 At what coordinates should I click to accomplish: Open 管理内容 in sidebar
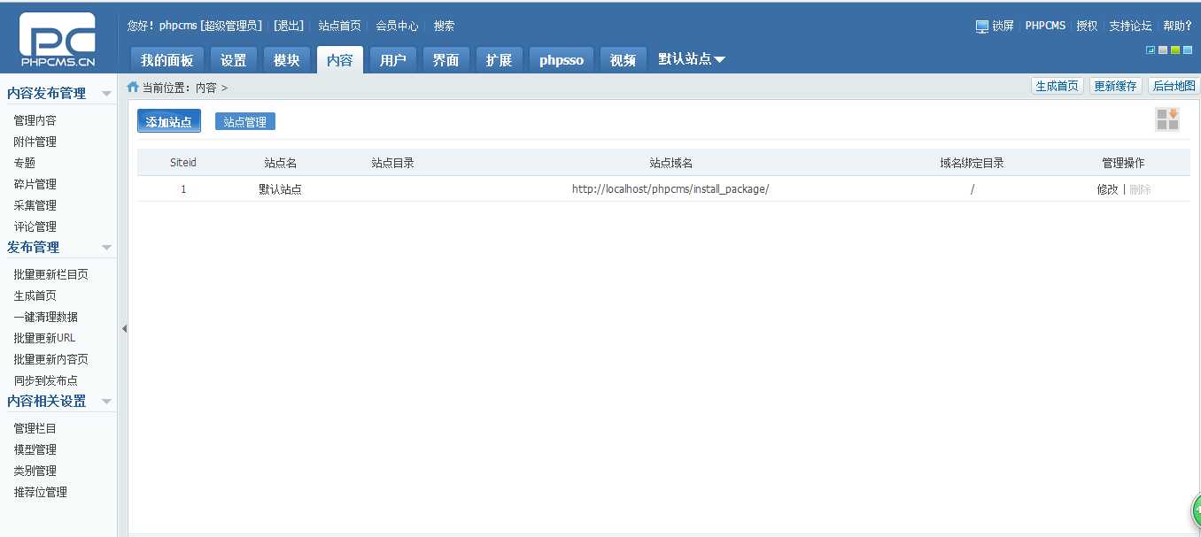tap(35, 121)
